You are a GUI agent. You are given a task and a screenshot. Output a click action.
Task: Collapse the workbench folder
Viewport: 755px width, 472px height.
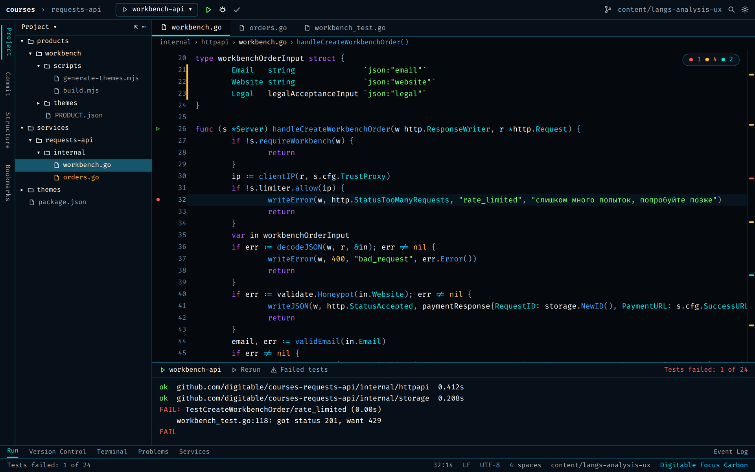pyautogui.click(x=30, y=53)
